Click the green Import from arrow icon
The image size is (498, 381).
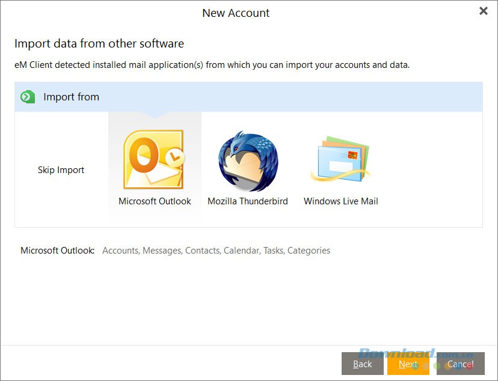click(x=28, y=97)
